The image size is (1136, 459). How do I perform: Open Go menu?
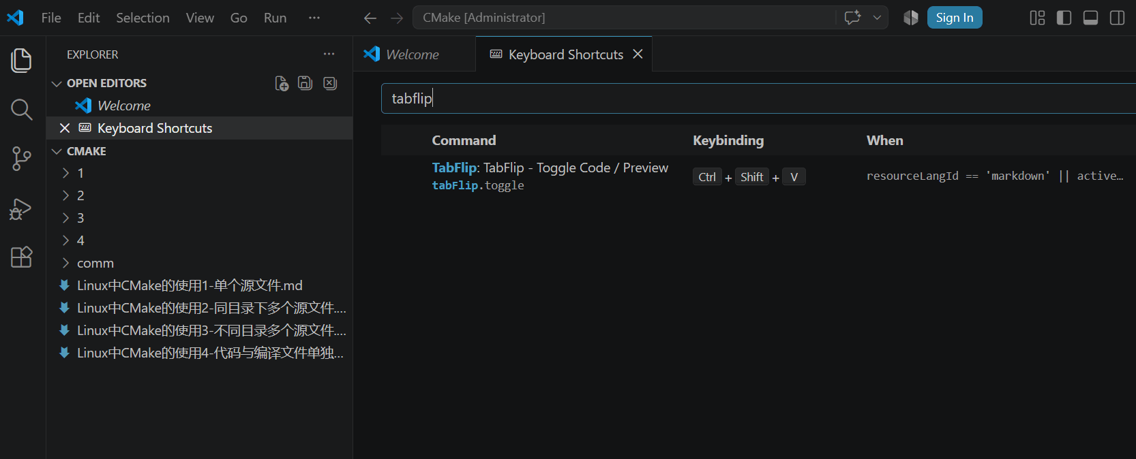coord(239,18)
